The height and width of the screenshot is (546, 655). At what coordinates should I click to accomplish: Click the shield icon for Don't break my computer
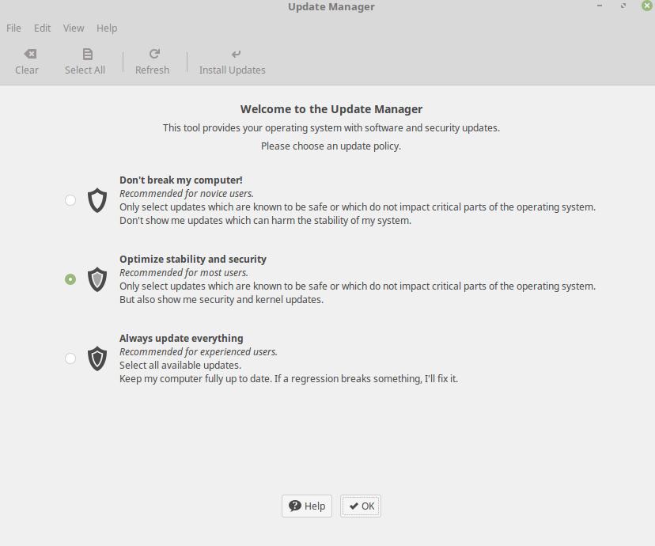97,200
